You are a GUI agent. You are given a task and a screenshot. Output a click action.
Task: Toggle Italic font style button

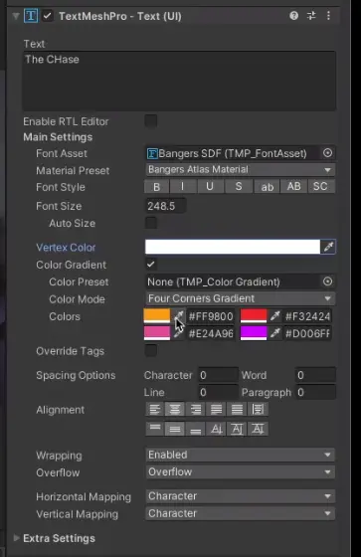pos(183,187)
